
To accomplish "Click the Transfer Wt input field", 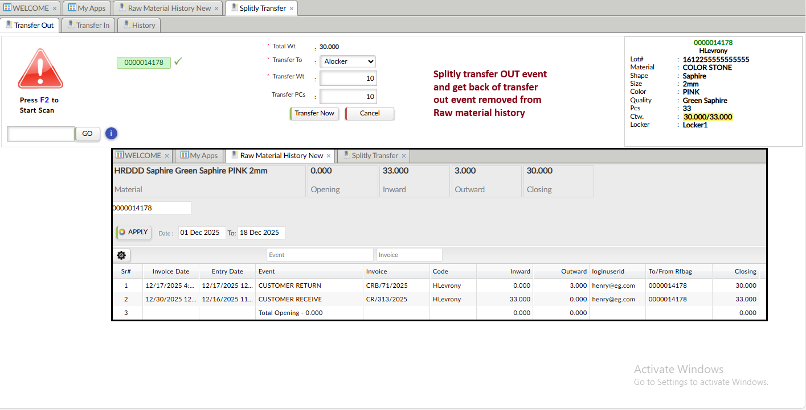I will click(348, 78).
